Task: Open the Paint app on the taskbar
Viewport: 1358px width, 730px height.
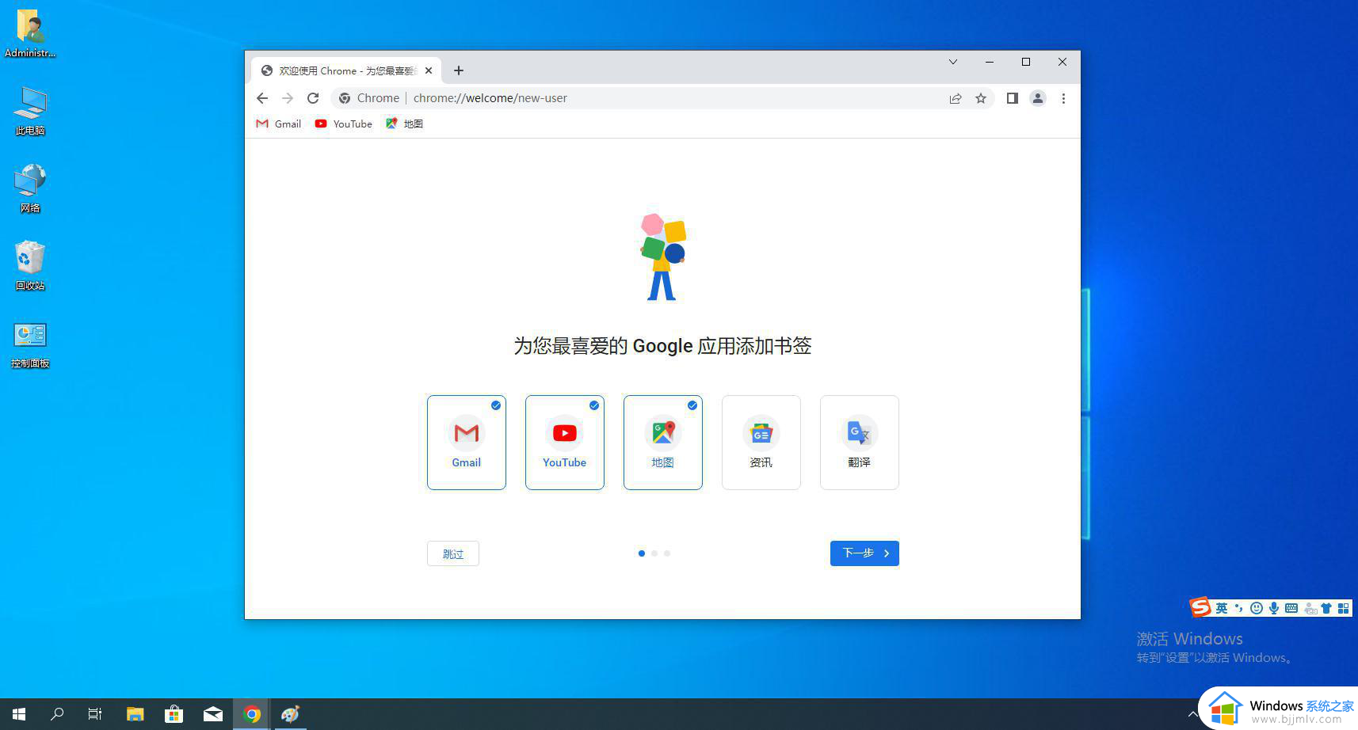Action: pos(291,714)
